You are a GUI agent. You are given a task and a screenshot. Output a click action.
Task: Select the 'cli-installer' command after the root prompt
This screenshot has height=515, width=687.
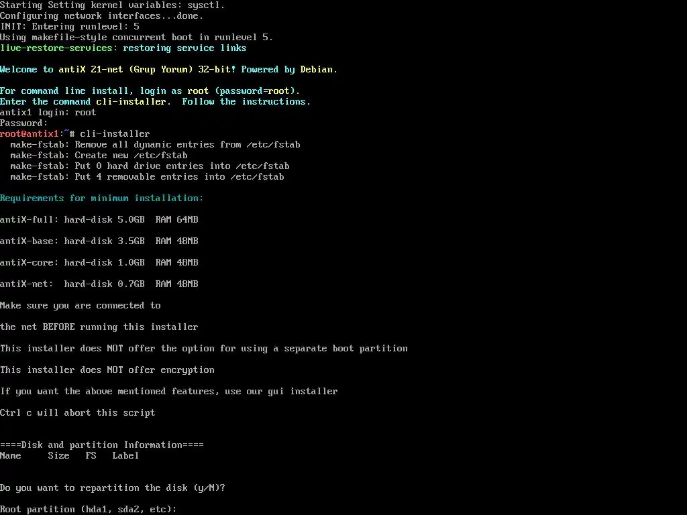pyautogui.click(x=115, y=133)
